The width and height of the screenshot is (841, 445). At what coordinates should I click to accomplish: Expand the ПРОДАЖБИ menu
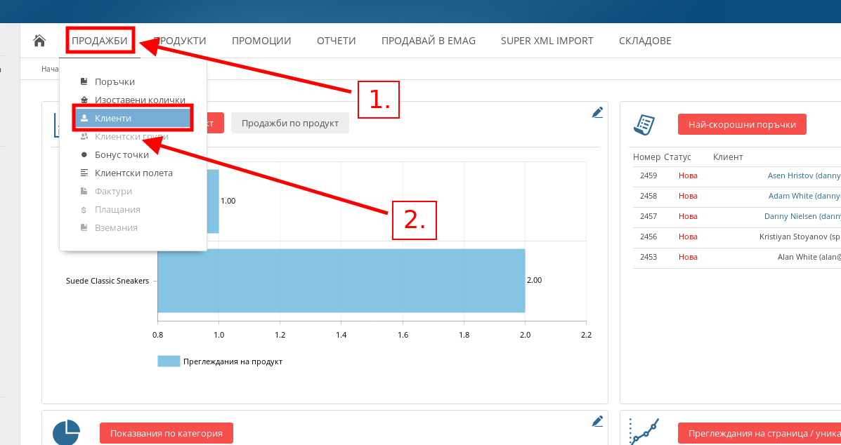click(100, 41)
